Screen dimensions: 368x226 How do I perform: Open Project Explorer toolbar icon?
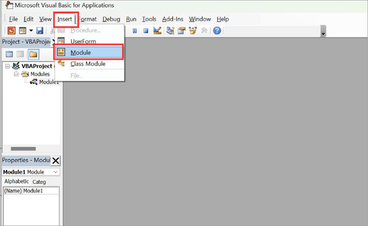[170, 31]
